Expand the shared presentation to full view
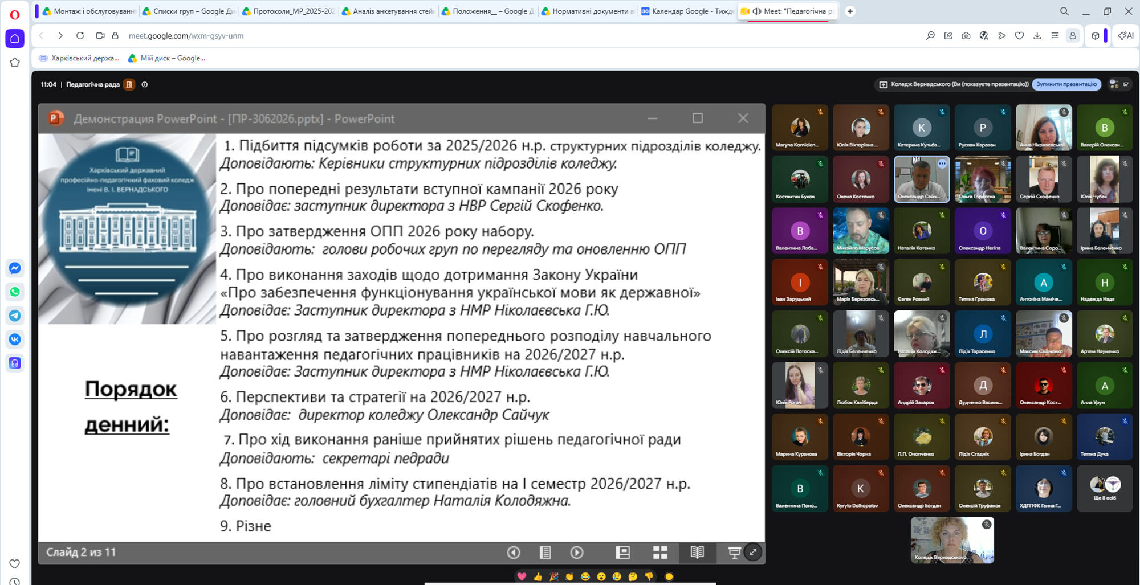1140x585 pixels. [753, 551]
